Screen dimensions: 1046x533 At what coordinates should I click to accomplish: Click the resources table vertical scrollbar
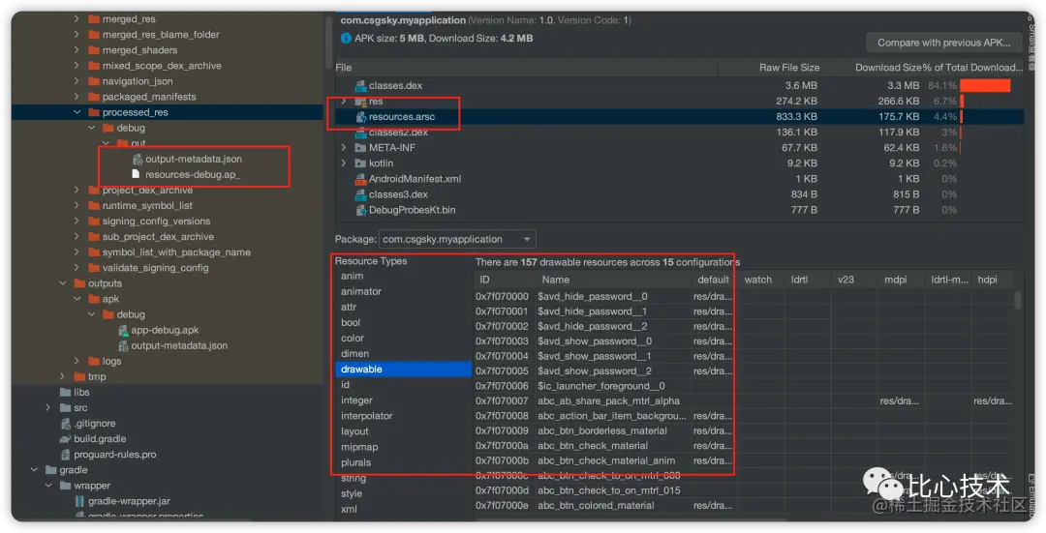tap(1017, 300)
